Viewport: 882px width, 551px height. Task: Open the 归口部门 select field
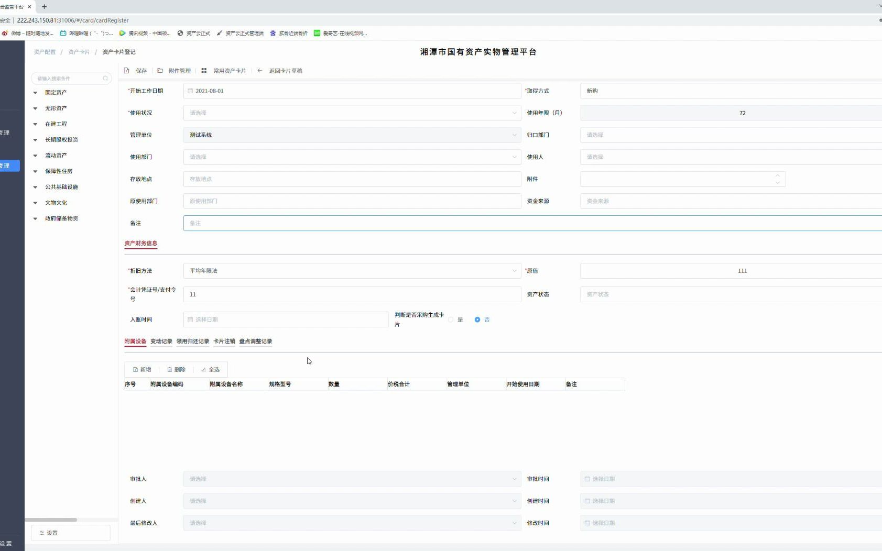[x=731, y=135]
